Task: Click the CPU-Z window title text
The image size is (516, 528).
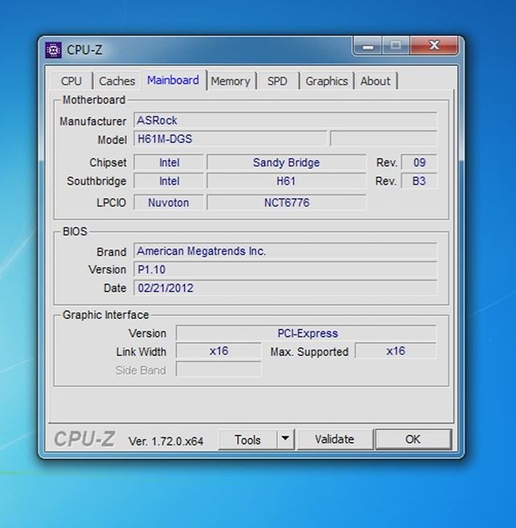Action: (84, 50)
